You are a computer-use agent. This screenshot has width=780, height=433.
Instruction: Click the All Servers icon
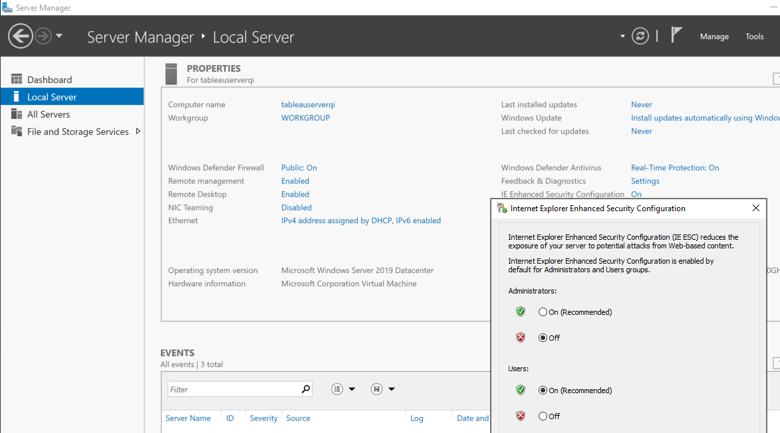[x=17, y=114]
